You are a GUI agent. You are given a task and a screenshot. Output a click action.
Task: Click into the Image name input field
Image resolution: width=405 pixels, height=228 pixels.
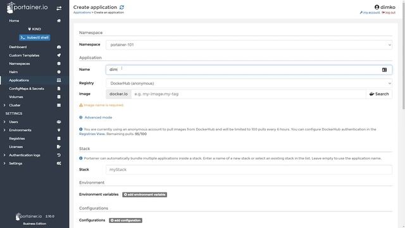click(249, 94)
